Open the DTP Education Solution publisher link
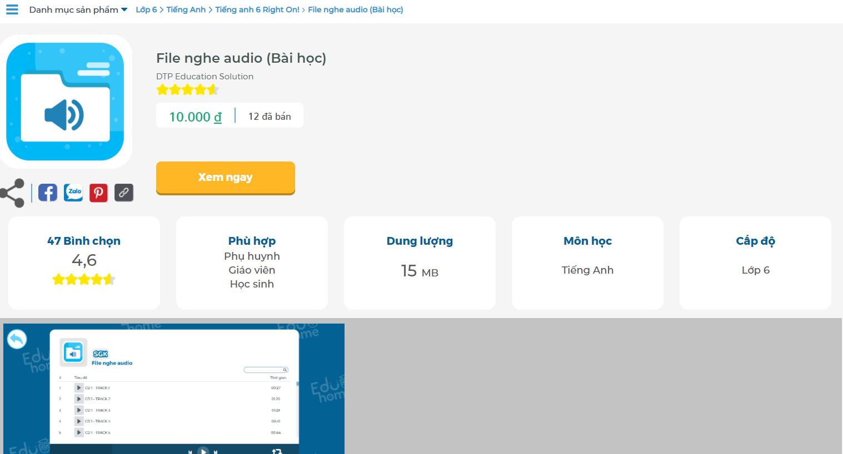The image size is (843, 454). click(x=204, y=77)
